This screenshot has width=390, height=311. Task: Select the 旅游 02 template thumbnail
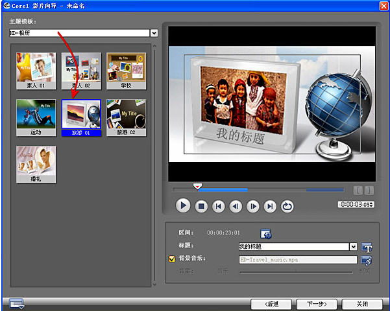pyautogui.click(x=127, y=117)
